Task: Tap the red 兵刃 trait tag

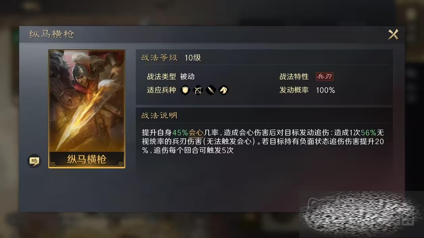Action: tap(324, 76)
